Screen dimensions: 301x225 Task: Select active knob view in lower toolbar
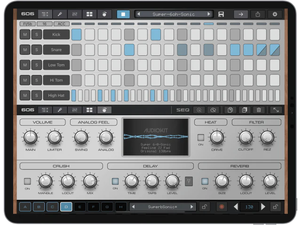point(104,110)
